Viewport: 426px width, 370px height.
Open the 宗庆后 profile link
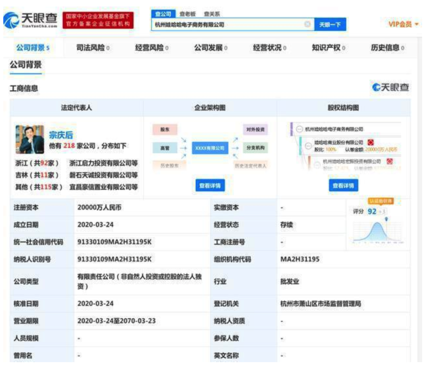(61, 135)
